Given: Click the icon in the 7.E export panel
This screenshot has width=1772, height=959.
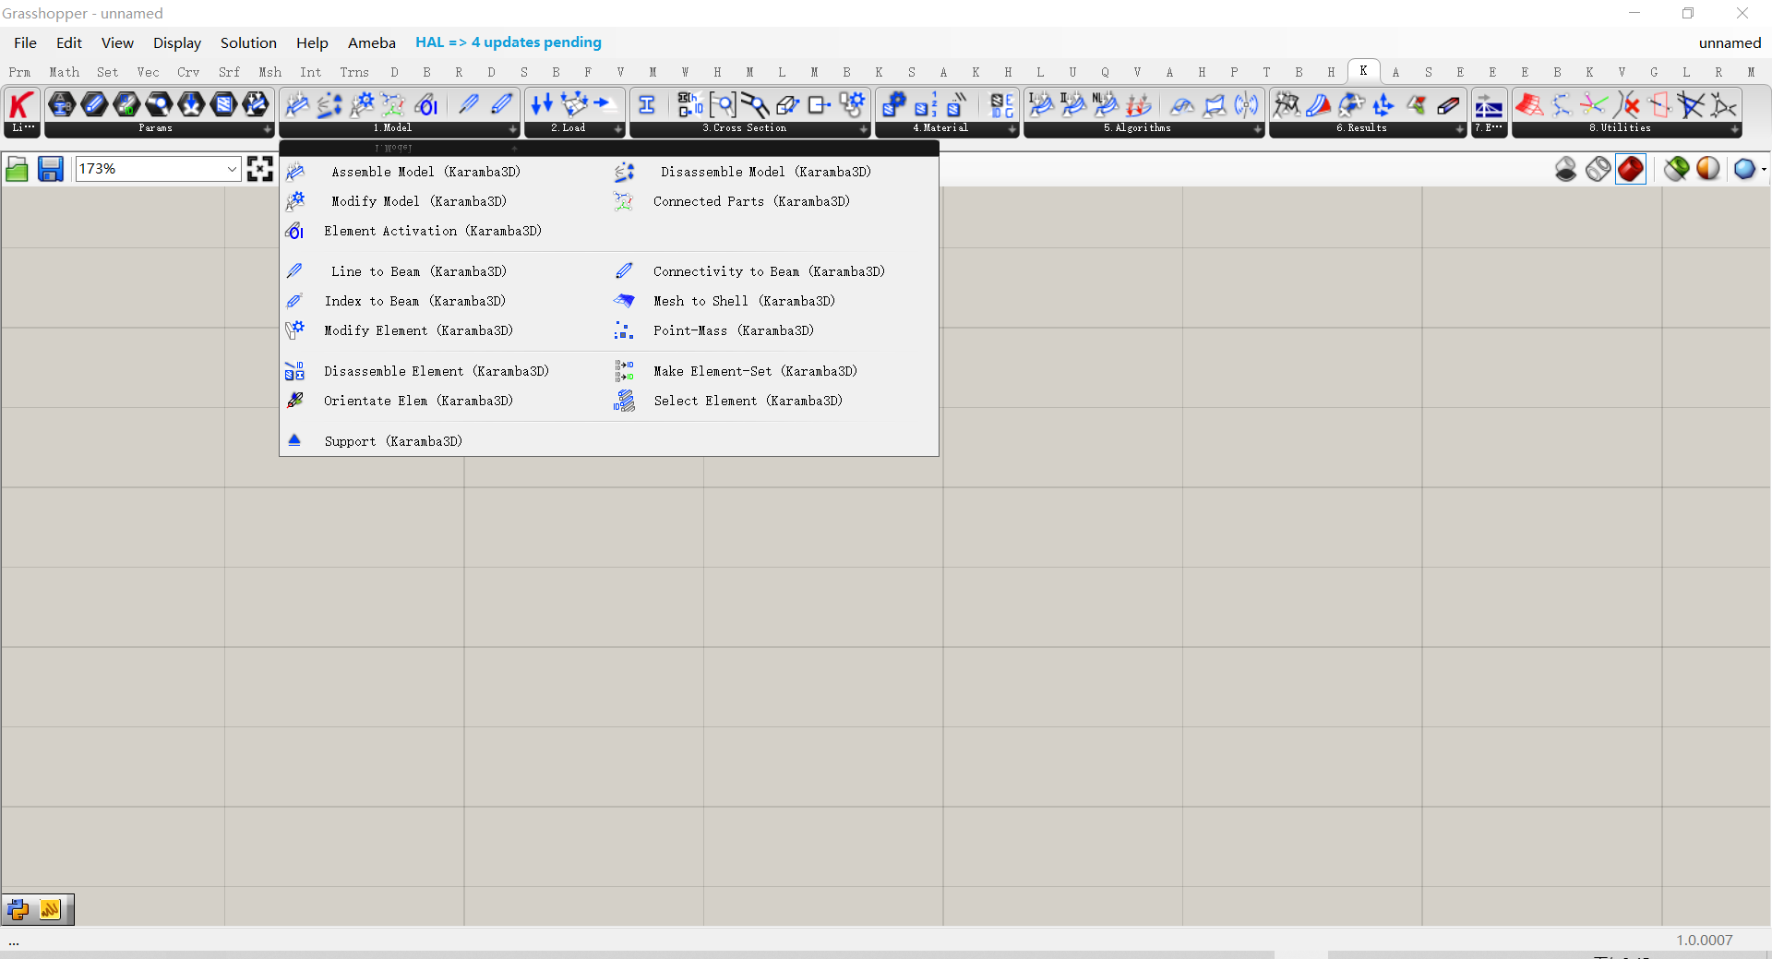Looking at the screenshot, I should [1489, 105].
